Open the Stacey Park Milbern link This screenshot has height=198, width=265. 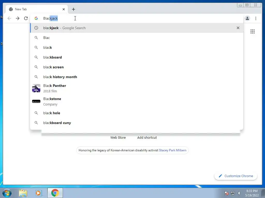[x=173, y=150]
